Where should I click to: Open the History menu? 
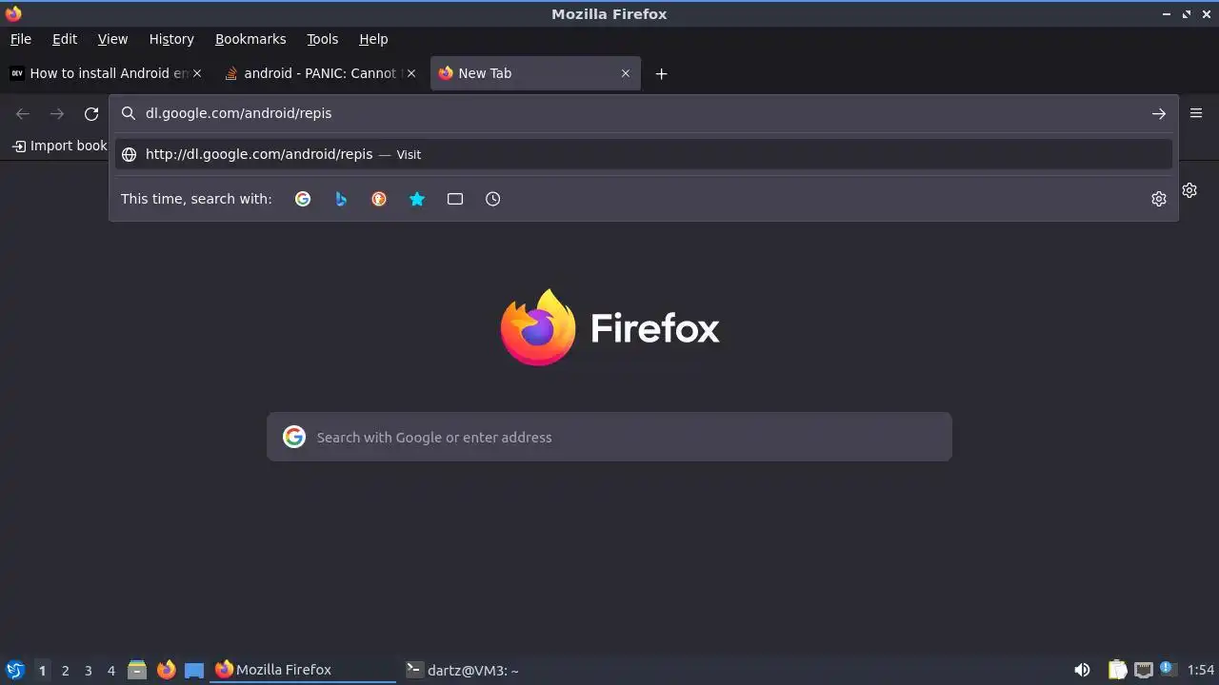(x=171, y=39)
